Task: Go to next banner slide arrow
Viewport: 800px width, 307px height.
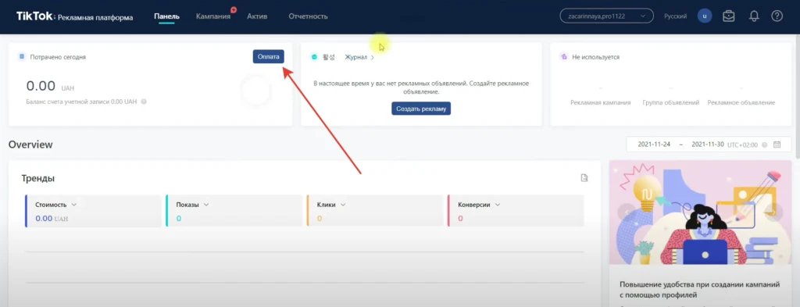Action: click(x=773, y=212)
